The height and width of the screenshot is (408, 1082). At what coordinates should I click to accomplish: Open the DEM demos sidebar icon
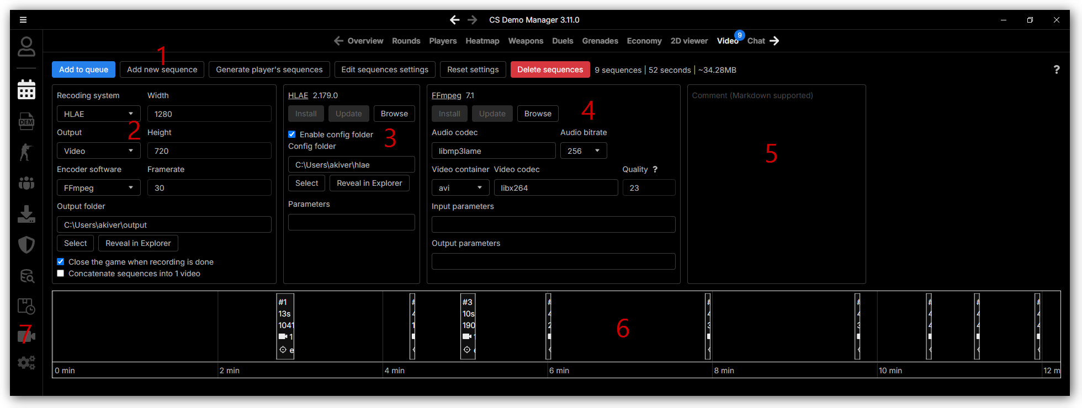(26, 121)
